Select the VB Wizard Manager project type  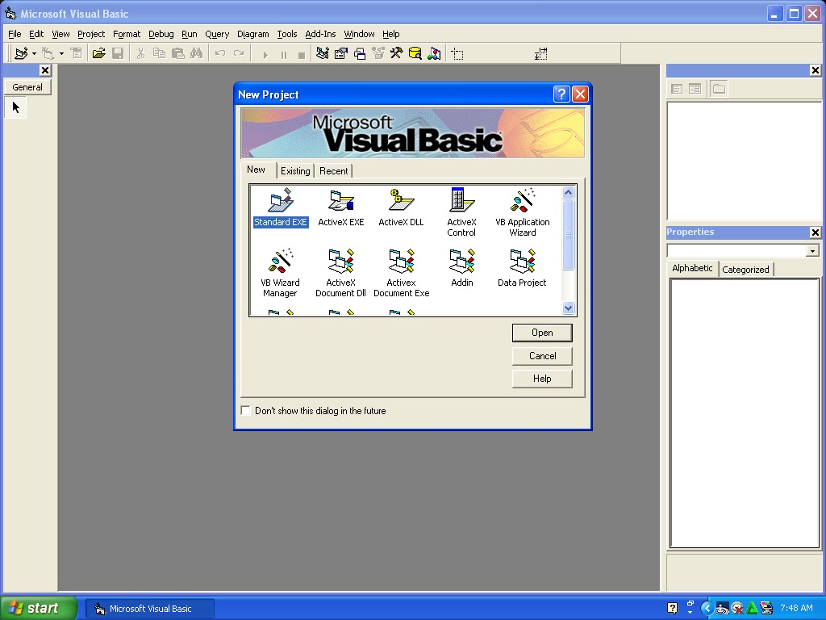[x=280, y=273]
